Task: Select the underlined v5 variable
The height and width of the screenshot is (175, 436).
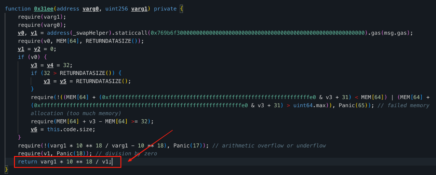Action: click(x=63, y=81)
